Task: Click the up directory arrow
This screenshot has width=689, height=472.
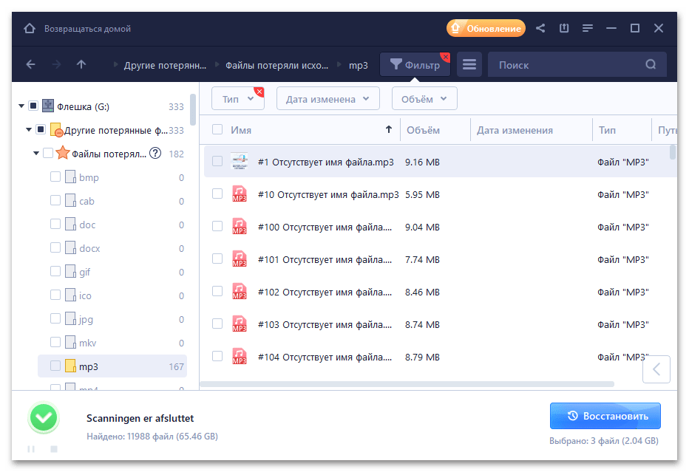Action: pos(81,65)
